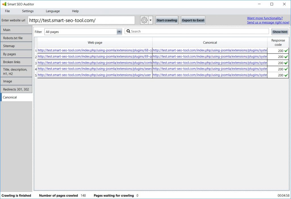Click the settings gear icon
The width and height of the screenshot is (291, 199).
coord(144,20)
